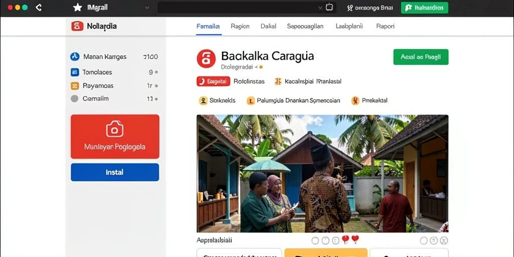The height and width of the screenshot is (257, 514).
Task: Switch to the Rapori tab
Action: coord(385,26)
